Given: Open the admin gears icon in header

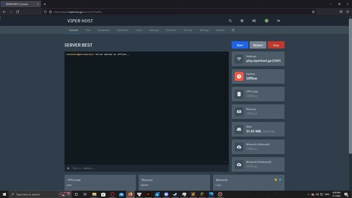Looking at the screenshot, I should (254, 21).
